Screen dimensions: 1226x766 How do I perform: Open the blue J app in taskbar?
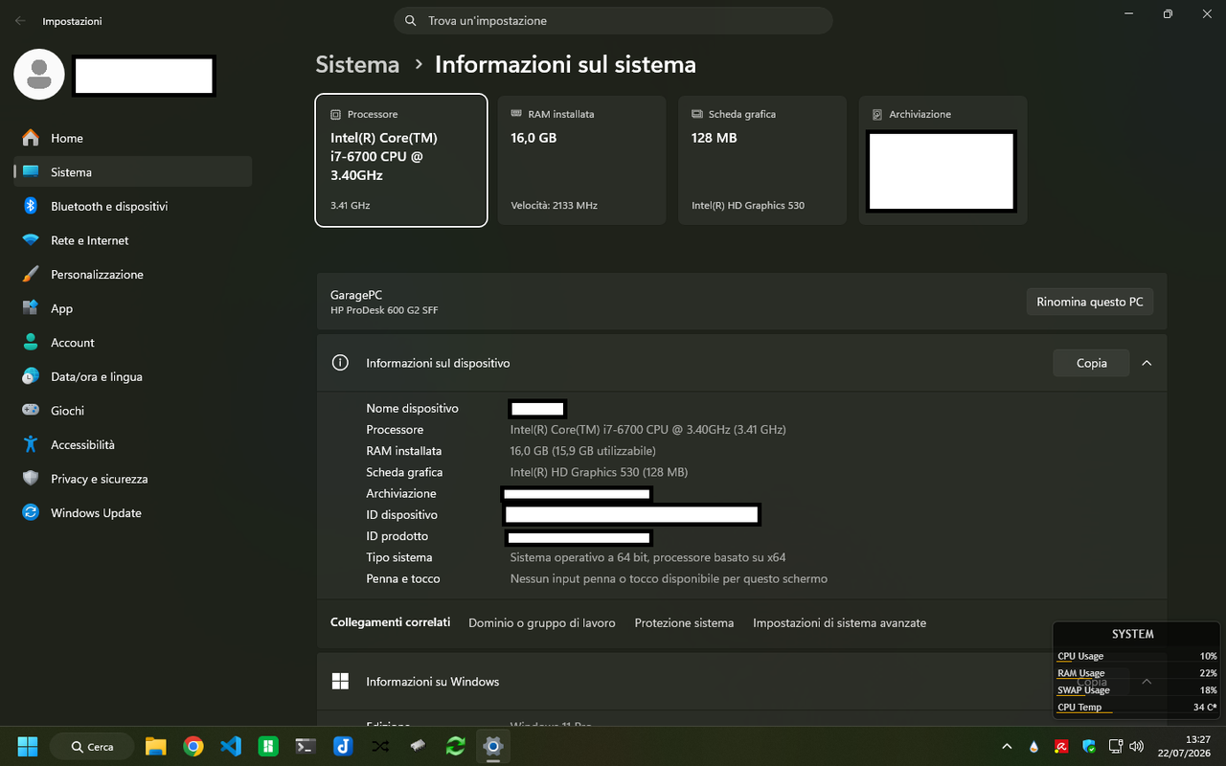[343, 746]
